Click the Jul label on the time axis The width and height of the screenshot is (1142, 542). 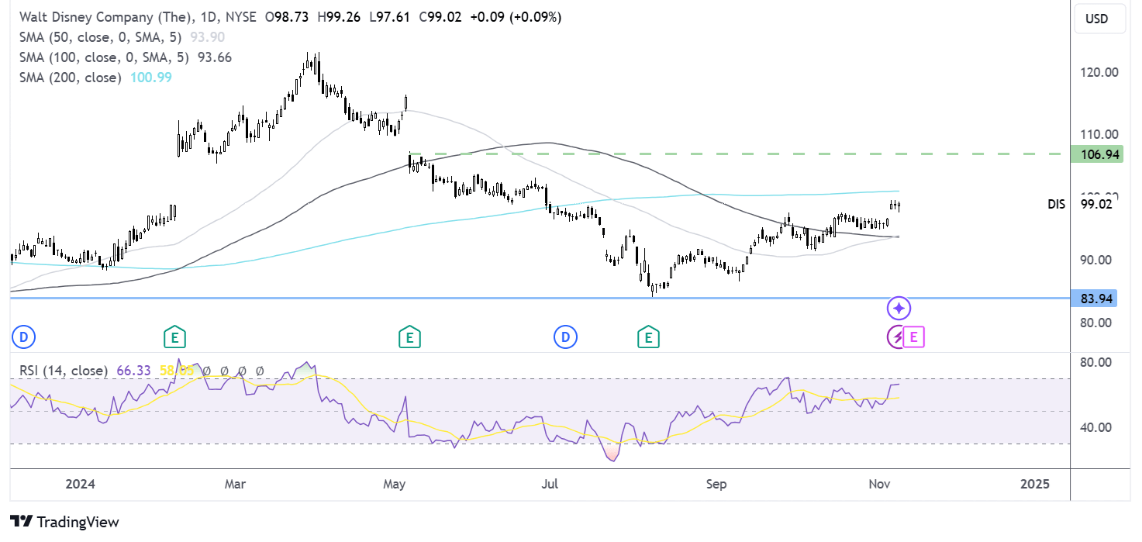(550, 484)
